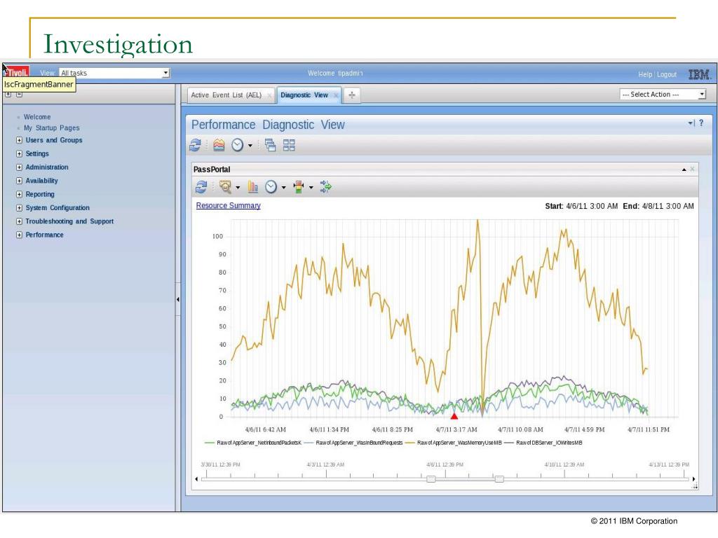Select the Diagnostic View tab

coord(304,95)
